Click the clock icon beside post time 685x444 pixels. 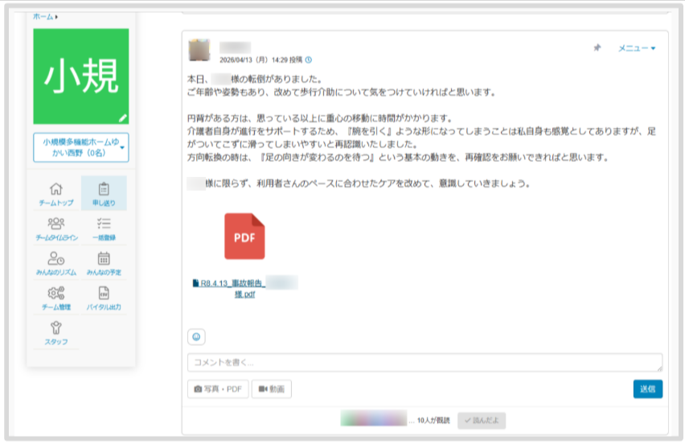(309, 60)
